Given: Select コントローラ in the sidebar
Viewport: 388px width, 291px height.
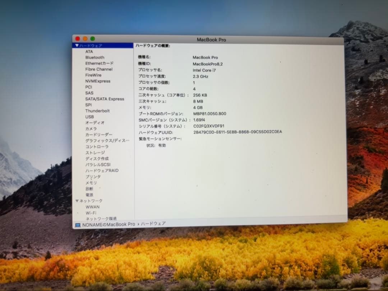Looking at the screenshot, I should [97, 147].
